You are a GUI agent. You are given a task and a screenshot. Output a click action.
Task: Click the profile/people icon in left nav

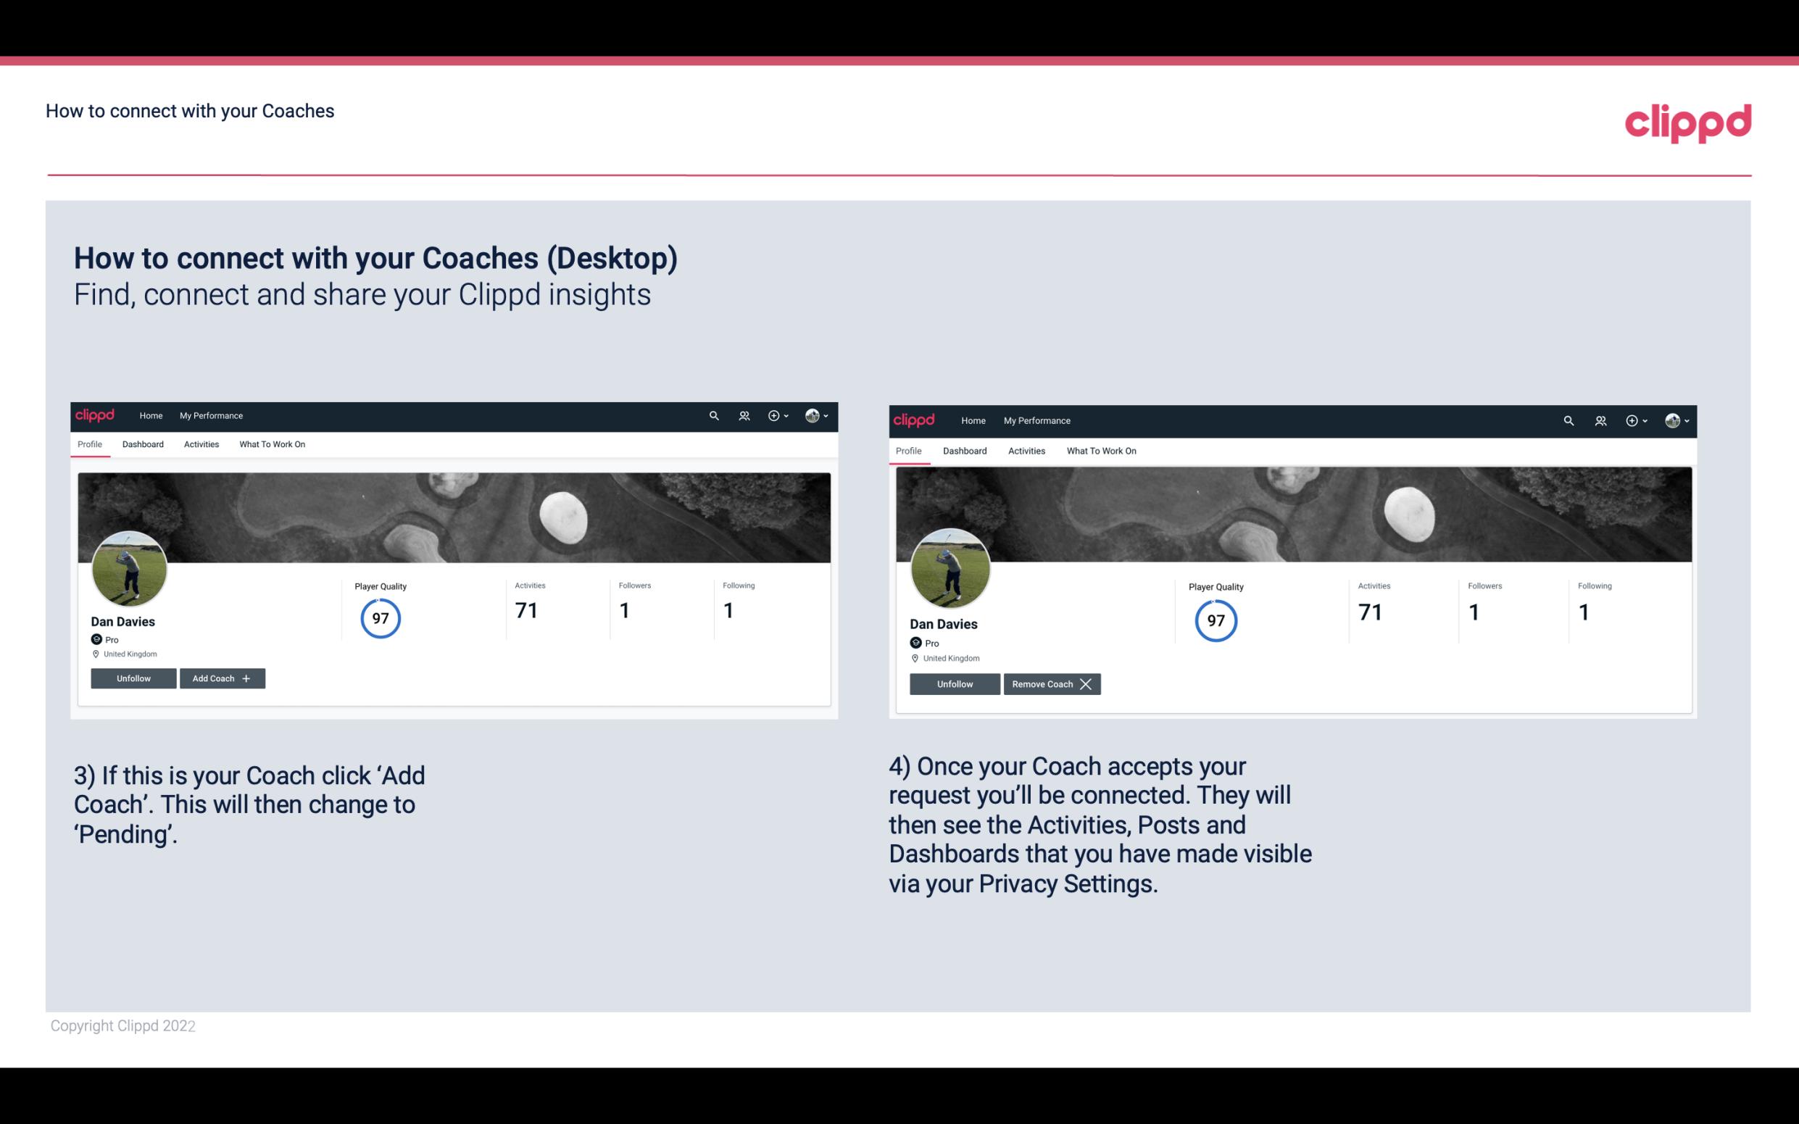744,416
